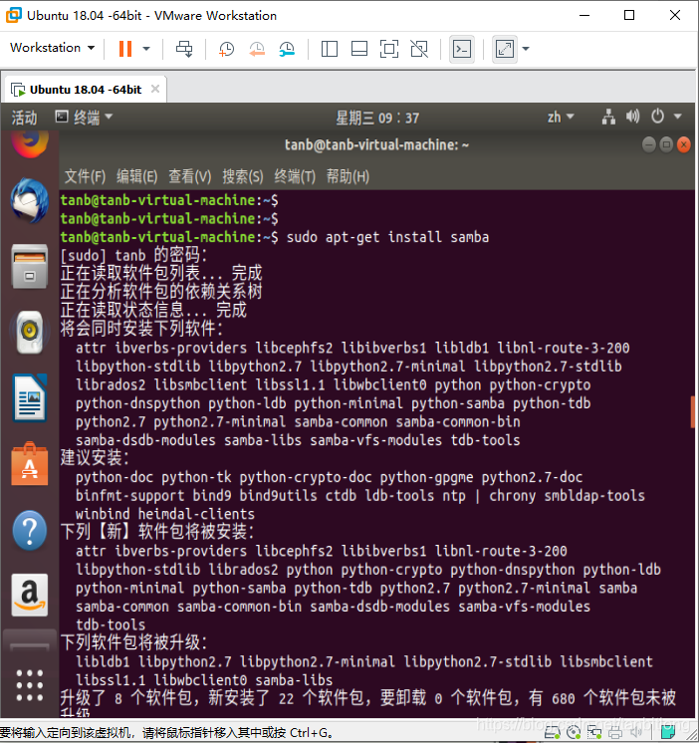Open the snapshot manager
The image size is (699, 743).
287,49
